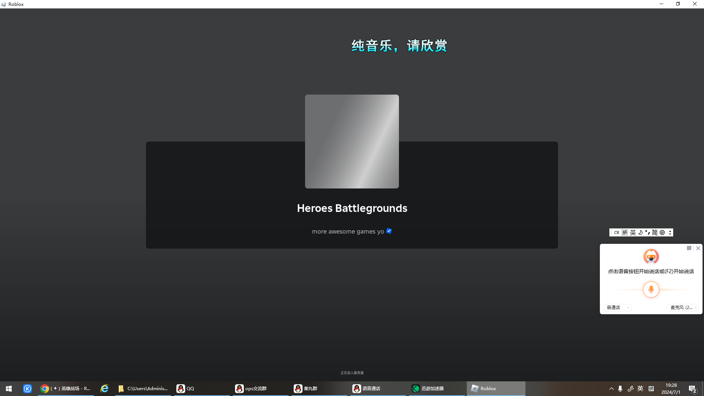Show hidden system tray icons

click(x=611, y=389)
